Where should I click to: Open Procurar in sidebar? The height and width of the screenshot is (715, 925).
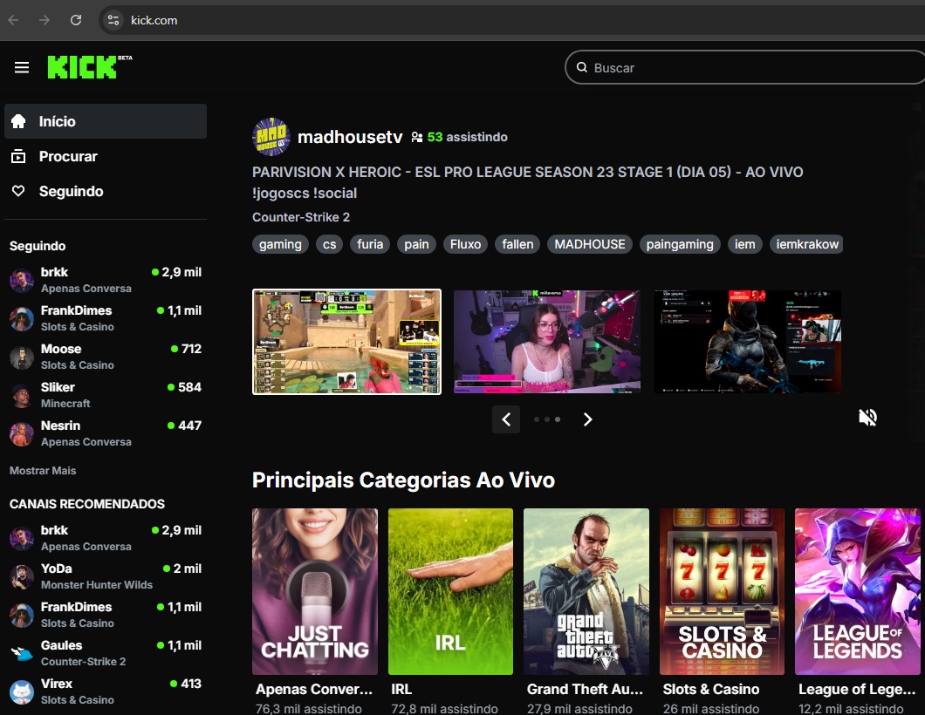pos(106,156)
